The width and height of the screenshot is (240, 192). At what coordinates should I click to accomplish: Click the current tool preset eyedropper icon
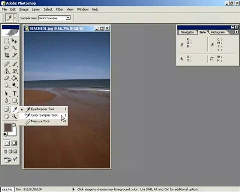pos(9,18)
